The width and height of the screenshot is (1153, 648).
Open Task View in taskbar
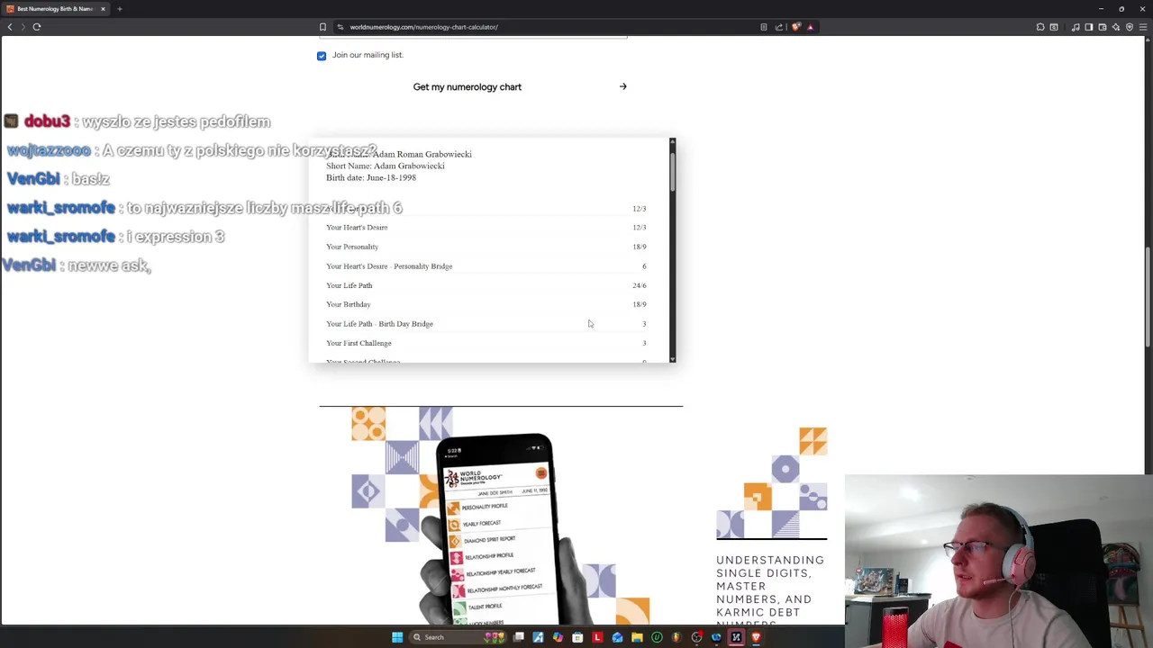(x=518, y=637)
